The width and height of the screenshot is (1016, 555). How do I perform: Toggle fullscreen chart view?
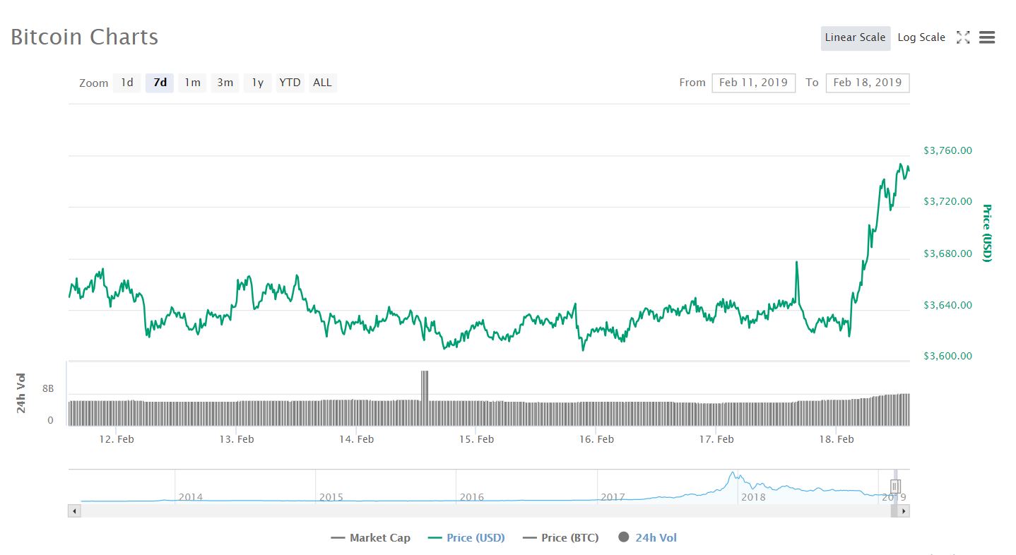pos(963,38)
